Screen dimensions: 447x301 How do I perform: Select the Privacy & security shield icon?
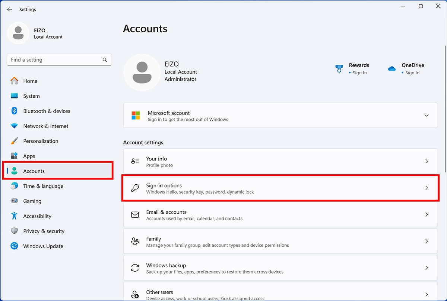coord(14,231)
